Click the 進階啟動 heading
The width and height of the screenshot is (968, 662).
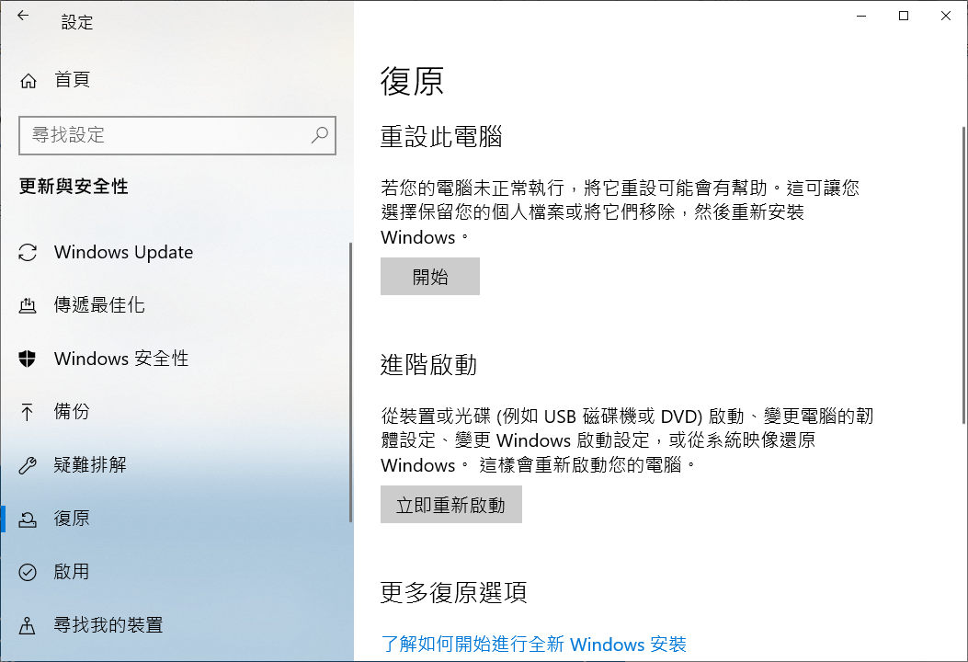click(428, 364)
